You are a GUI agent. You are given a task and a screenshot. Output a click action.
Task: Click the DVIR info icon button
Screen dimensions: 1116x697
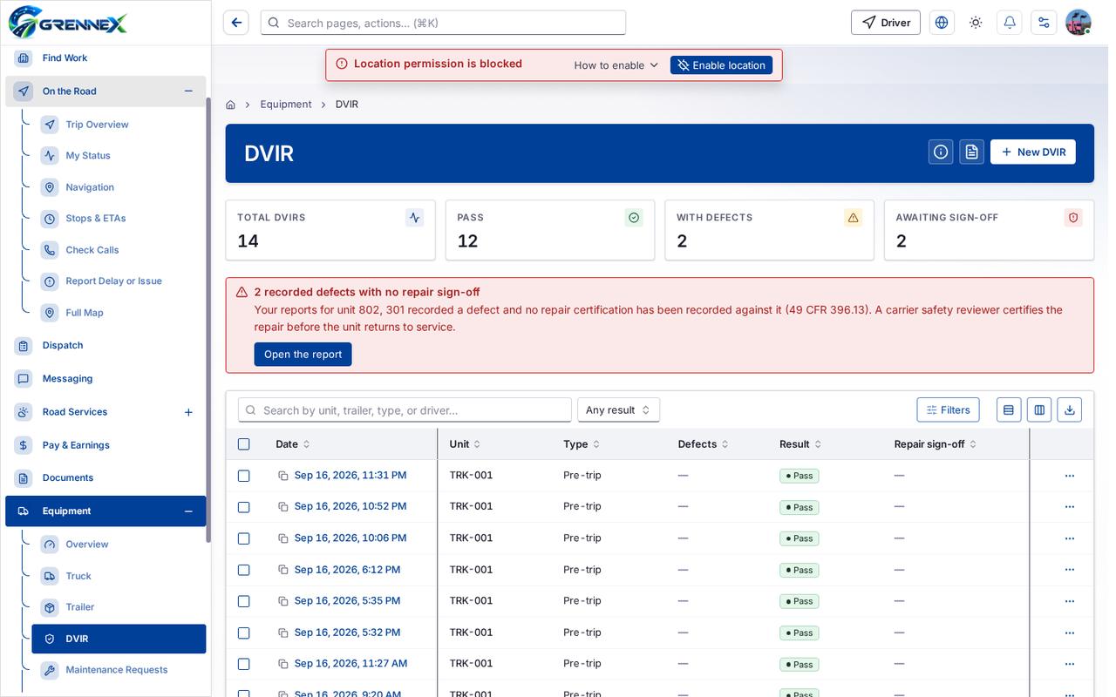[941, 152]
